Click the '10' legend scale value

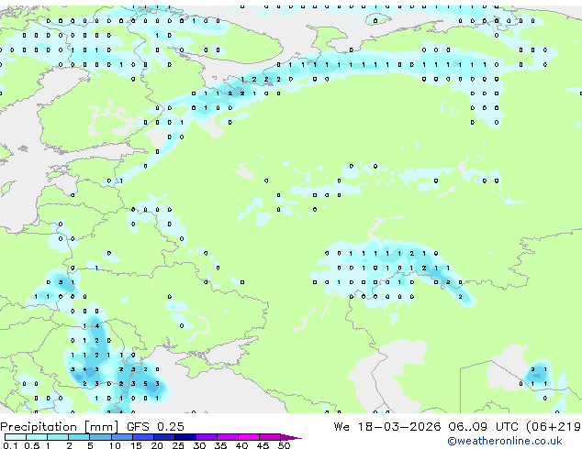115,445
